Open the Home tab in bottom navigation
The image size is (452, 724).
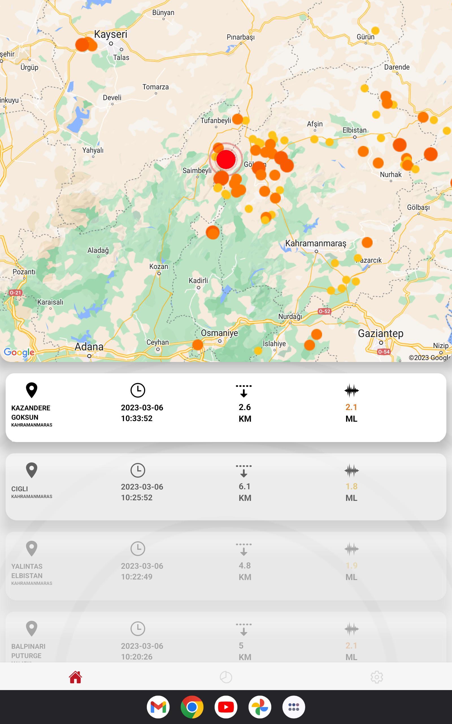tap(75, 677)
